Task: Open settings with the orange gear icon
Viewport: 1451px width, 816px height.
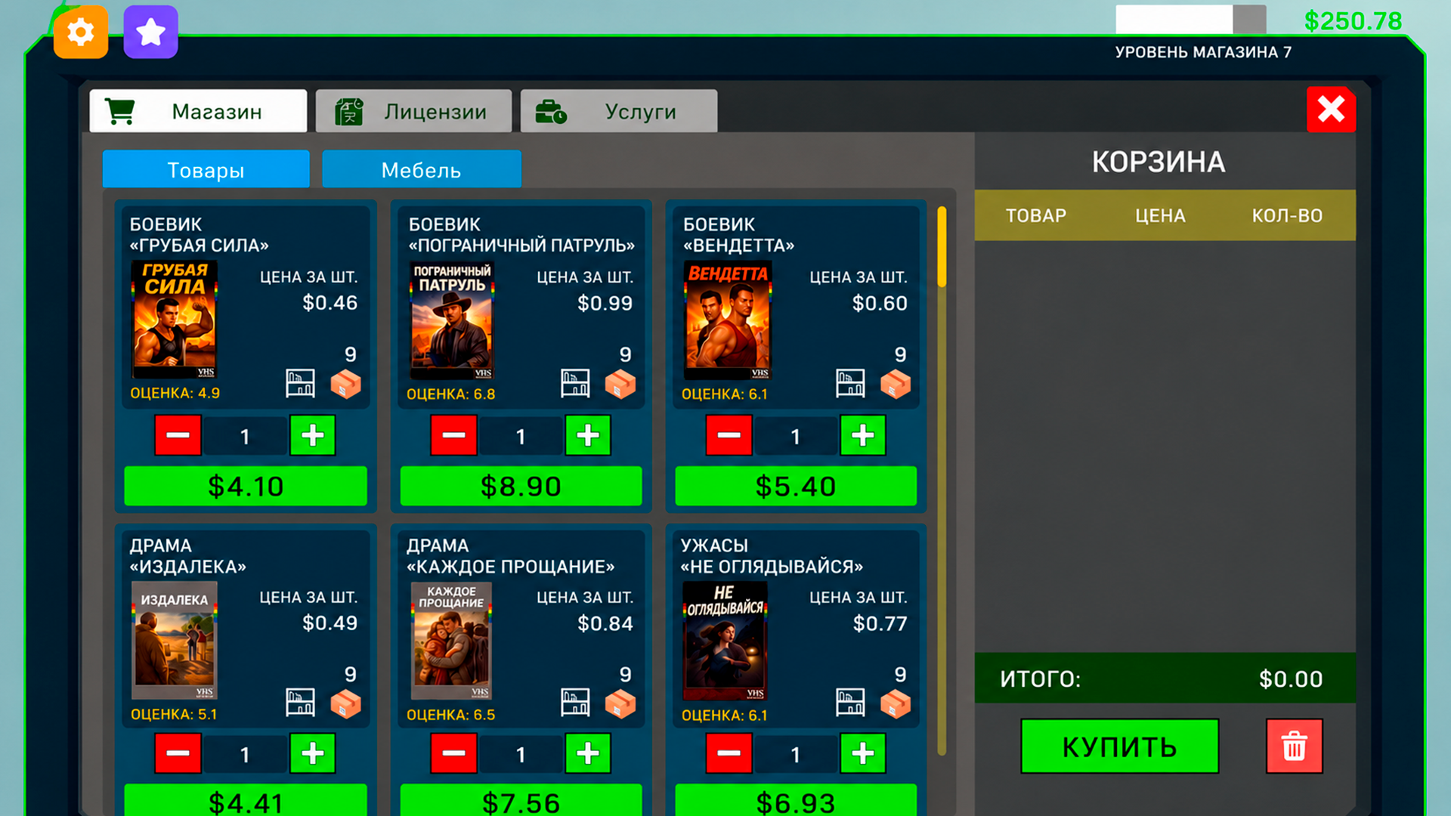Action: pos(81,32)
